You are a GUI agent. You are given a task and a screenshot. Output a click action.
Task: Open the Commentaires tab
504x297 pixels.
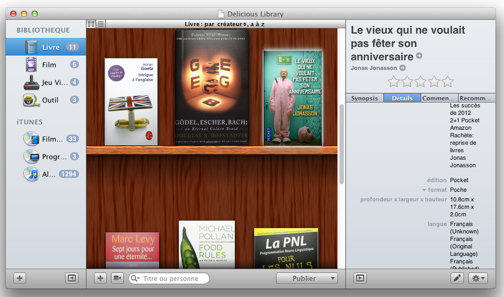click(439, 98)
